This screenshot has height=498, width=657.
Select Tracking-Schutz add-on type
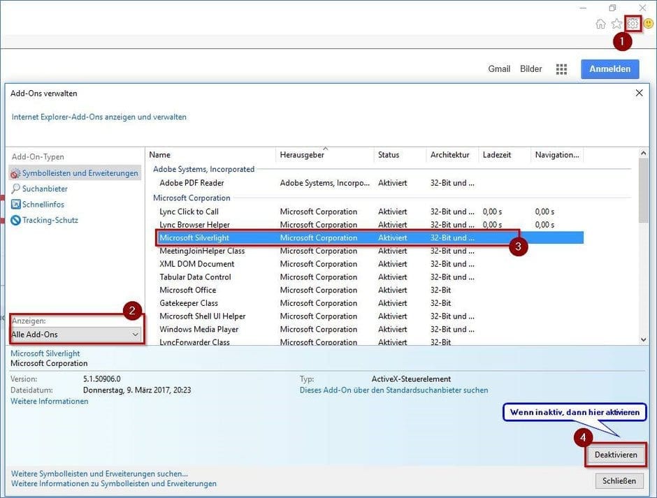(x=50, y=220)
